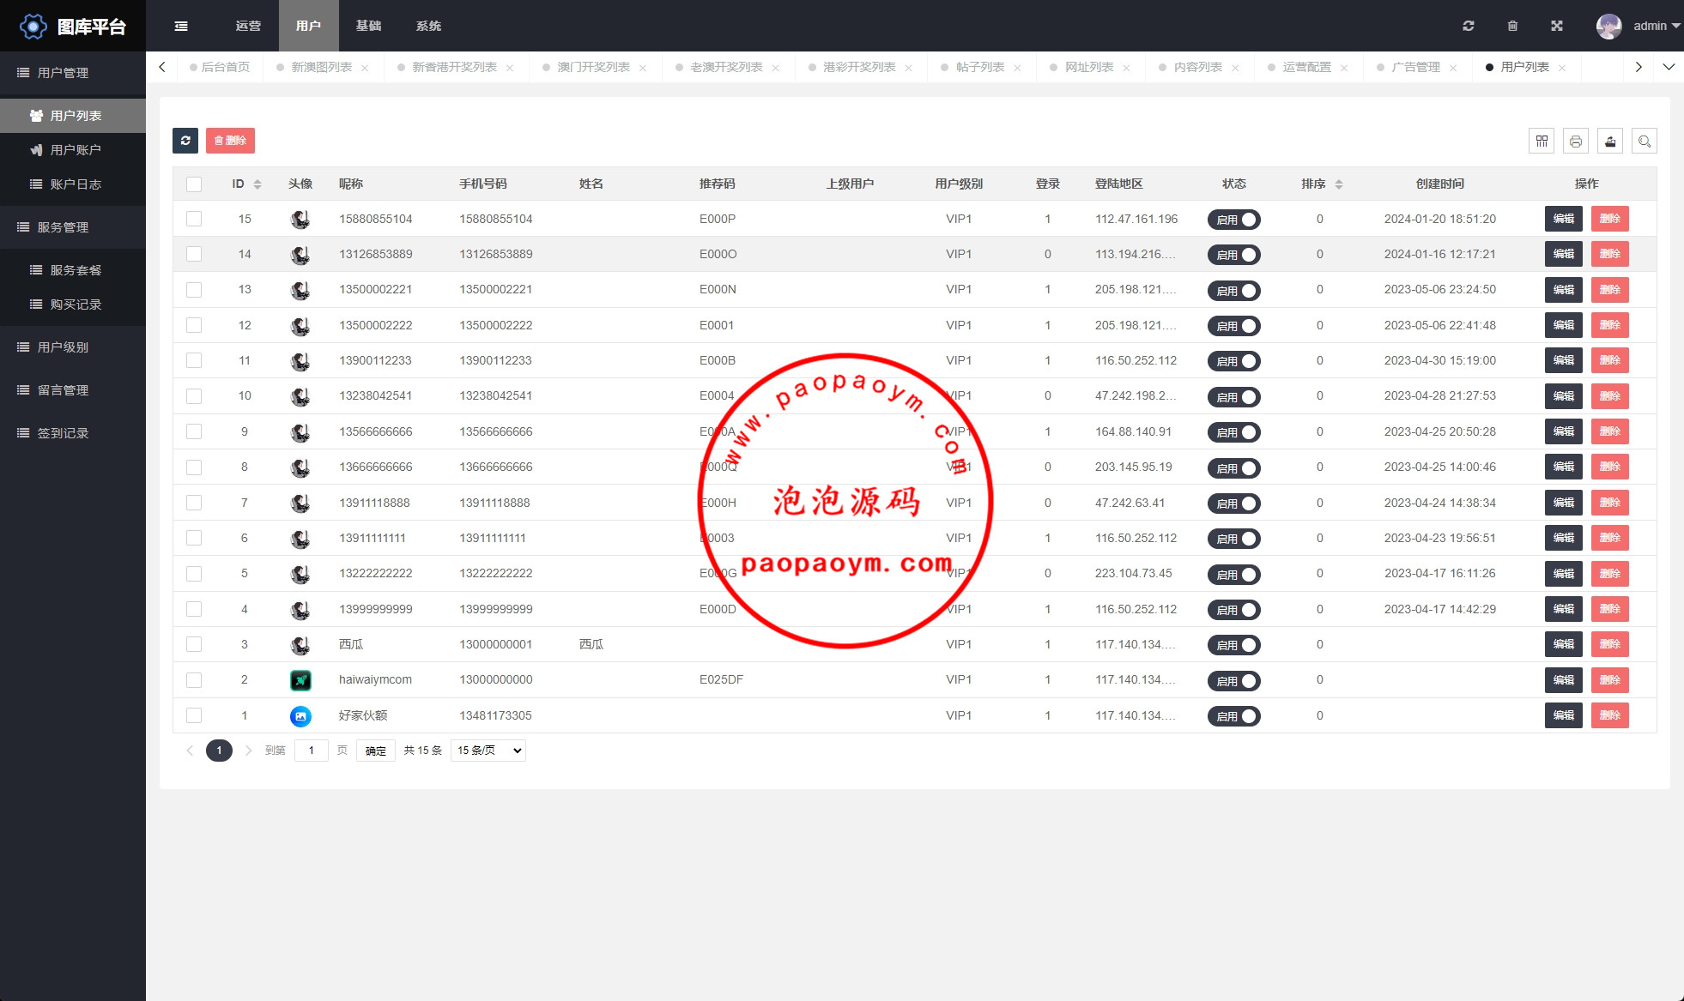Toggle fullscreen icon in header
The height and width of the screenshot is (1001, 1684).
coord(1557,26)
